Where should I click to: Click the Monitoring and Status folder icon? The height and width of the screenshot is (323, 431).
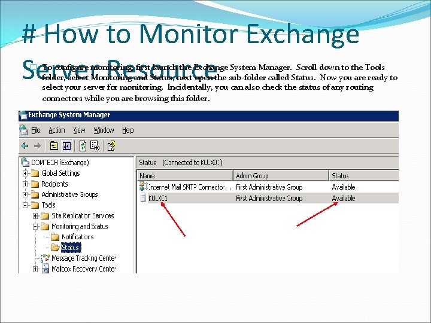point(45,227)
